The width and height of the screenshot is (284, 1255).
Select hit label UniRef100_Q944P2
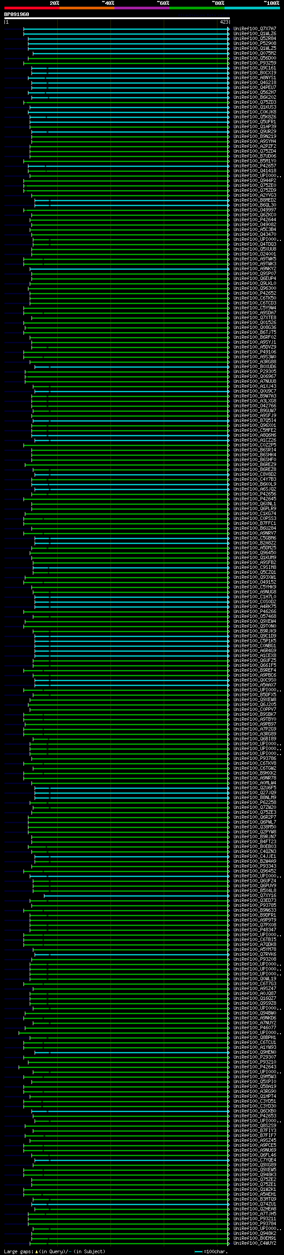(x=255, y=180)
